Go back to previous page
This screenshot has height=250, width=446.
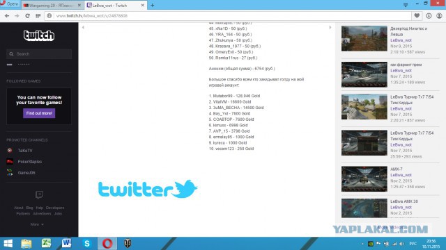tap(7, 16)
